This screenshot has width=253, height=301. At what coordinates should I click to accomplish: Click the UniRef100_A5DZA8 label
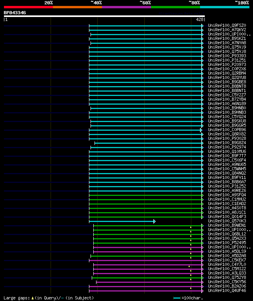click(x=227, y=256)
